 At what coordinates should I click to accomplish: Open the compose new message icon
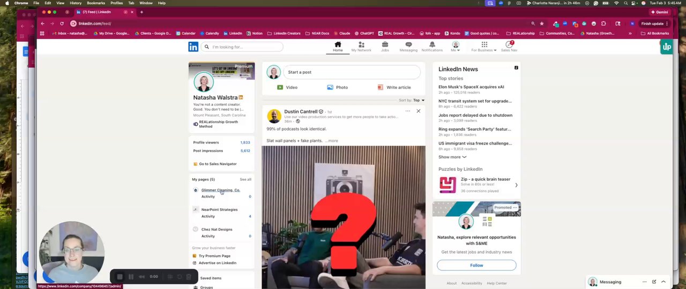click(654, 282)
